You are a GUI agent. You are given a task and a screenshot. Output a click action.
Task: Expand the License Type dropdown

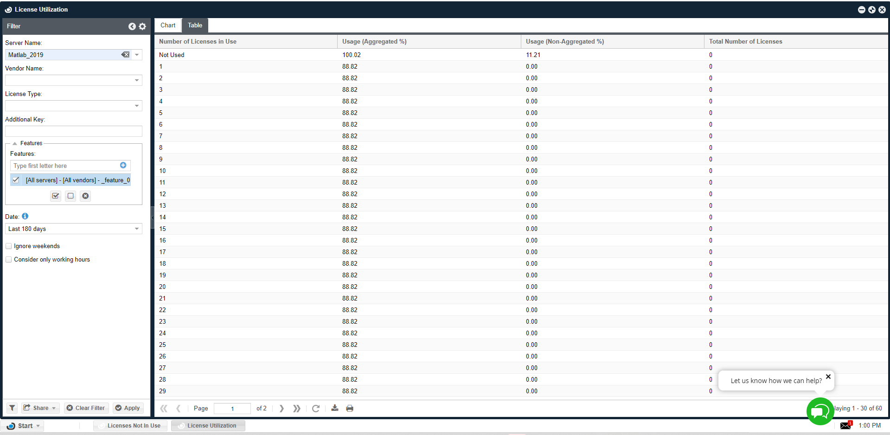pos(137,106)
